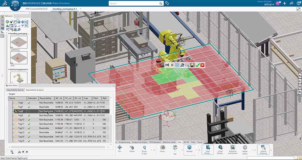Click the HT user avatar icon

[277, 3]
